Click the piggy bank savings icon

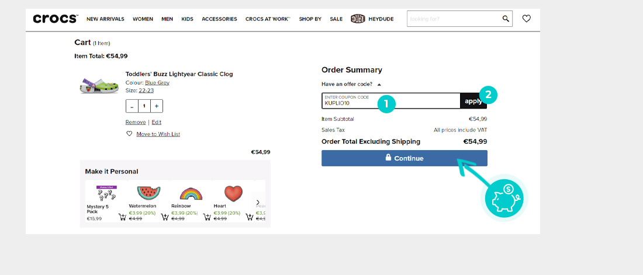(x=504, y=199)
